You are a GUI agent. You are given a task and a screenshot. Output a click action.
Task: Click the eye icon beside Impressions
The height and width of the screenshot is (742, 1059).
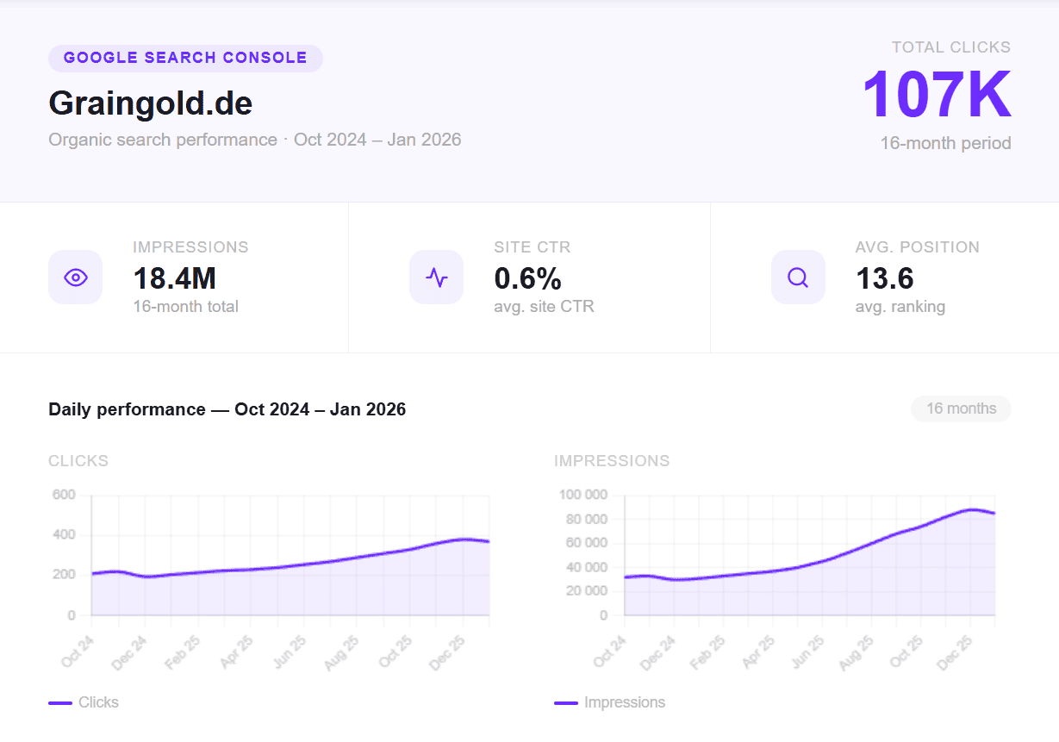[x=75, y=277]
